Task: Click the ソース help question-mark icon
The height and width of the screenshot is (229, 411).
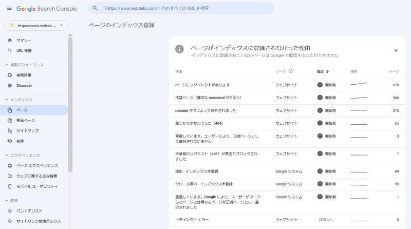Action: 290,71
